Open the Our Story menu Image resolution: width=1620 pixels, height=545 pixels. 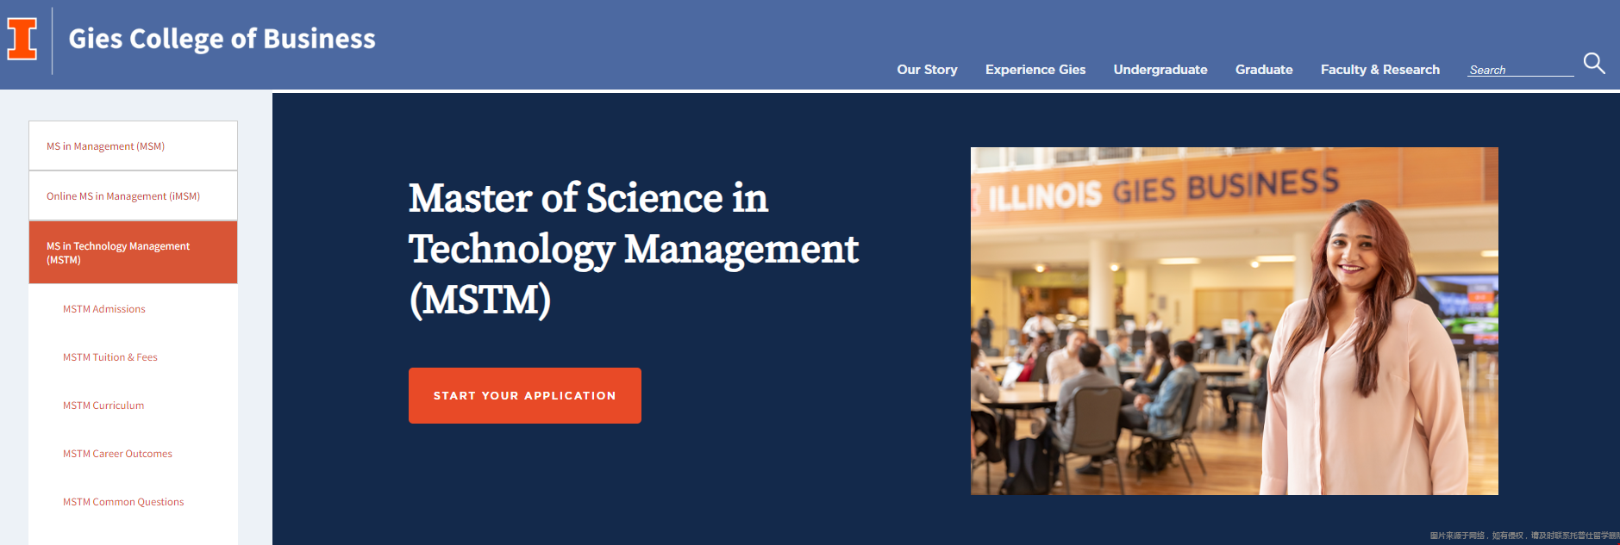pos(927,70)
